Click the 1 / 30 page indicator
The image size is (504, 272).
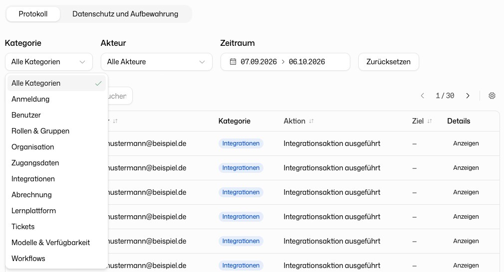pyautogui.click(x=445, y=96)
